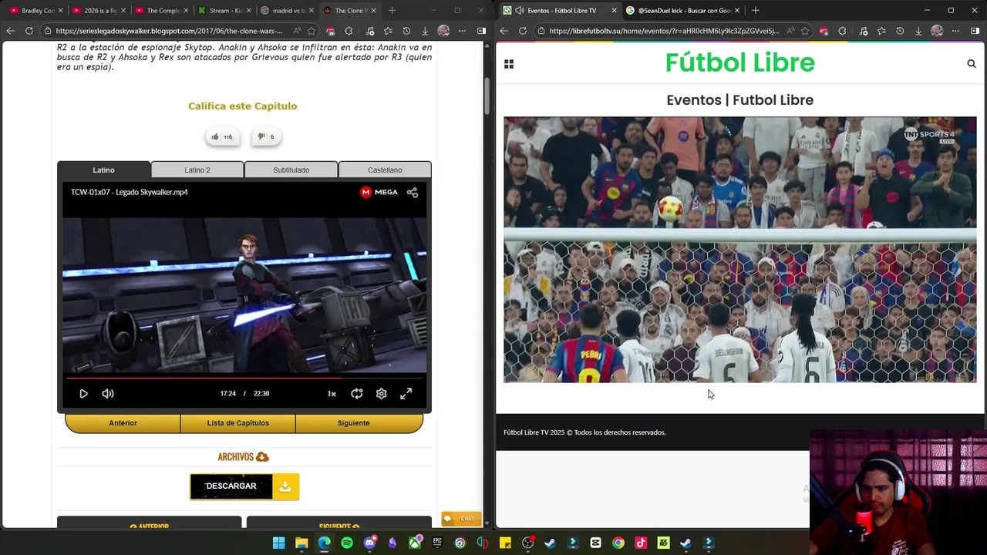
Task: Favorite the Fútbol Libre page with star
Action: [x=805, y=31]
